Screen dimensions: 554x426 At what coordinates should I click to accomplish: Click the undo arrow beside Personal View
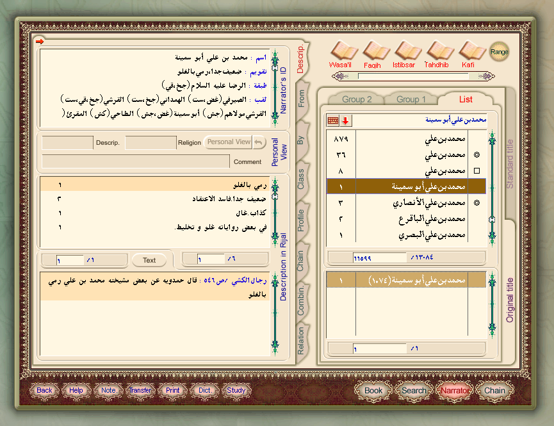[259, 142]
